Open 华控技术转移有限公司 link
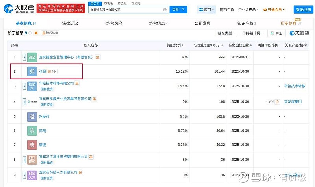Screen dimensions: 315x187 pyautogui.click(x=56, y=83)
